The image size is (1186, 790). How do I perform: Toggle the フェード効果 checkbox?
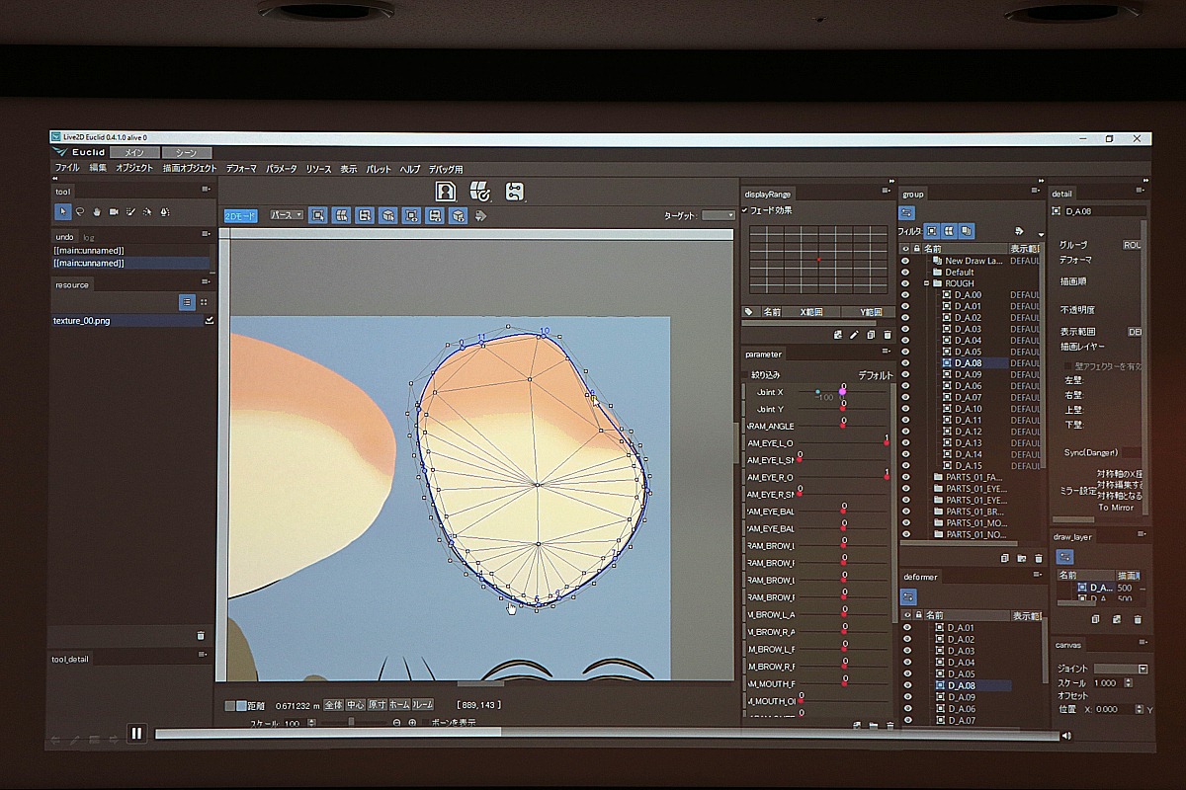pos(744,210)
